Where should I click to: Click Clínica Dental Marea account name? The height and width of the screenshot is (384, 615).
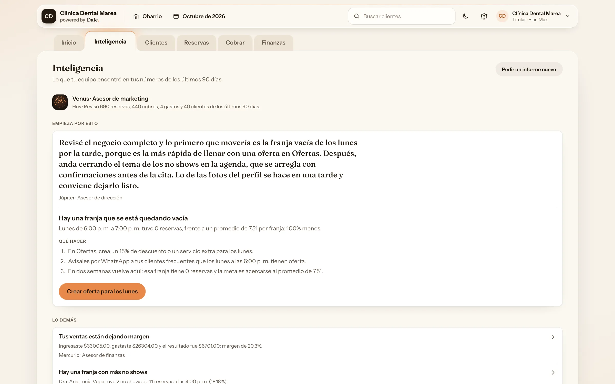(x=536, y=13)
